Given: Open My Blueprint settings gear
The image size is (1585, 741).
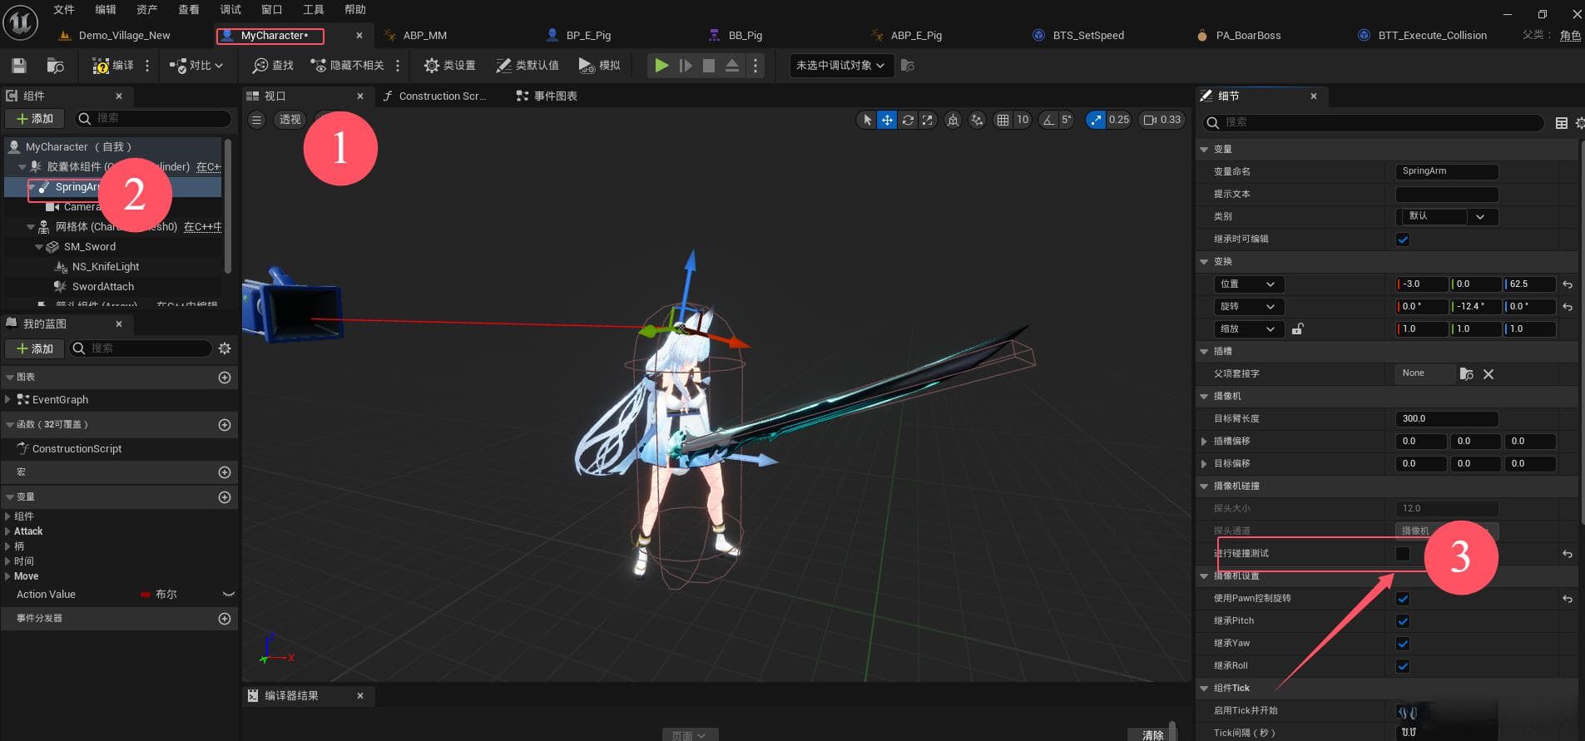Looking at the screenshot, I should [225, 348].
